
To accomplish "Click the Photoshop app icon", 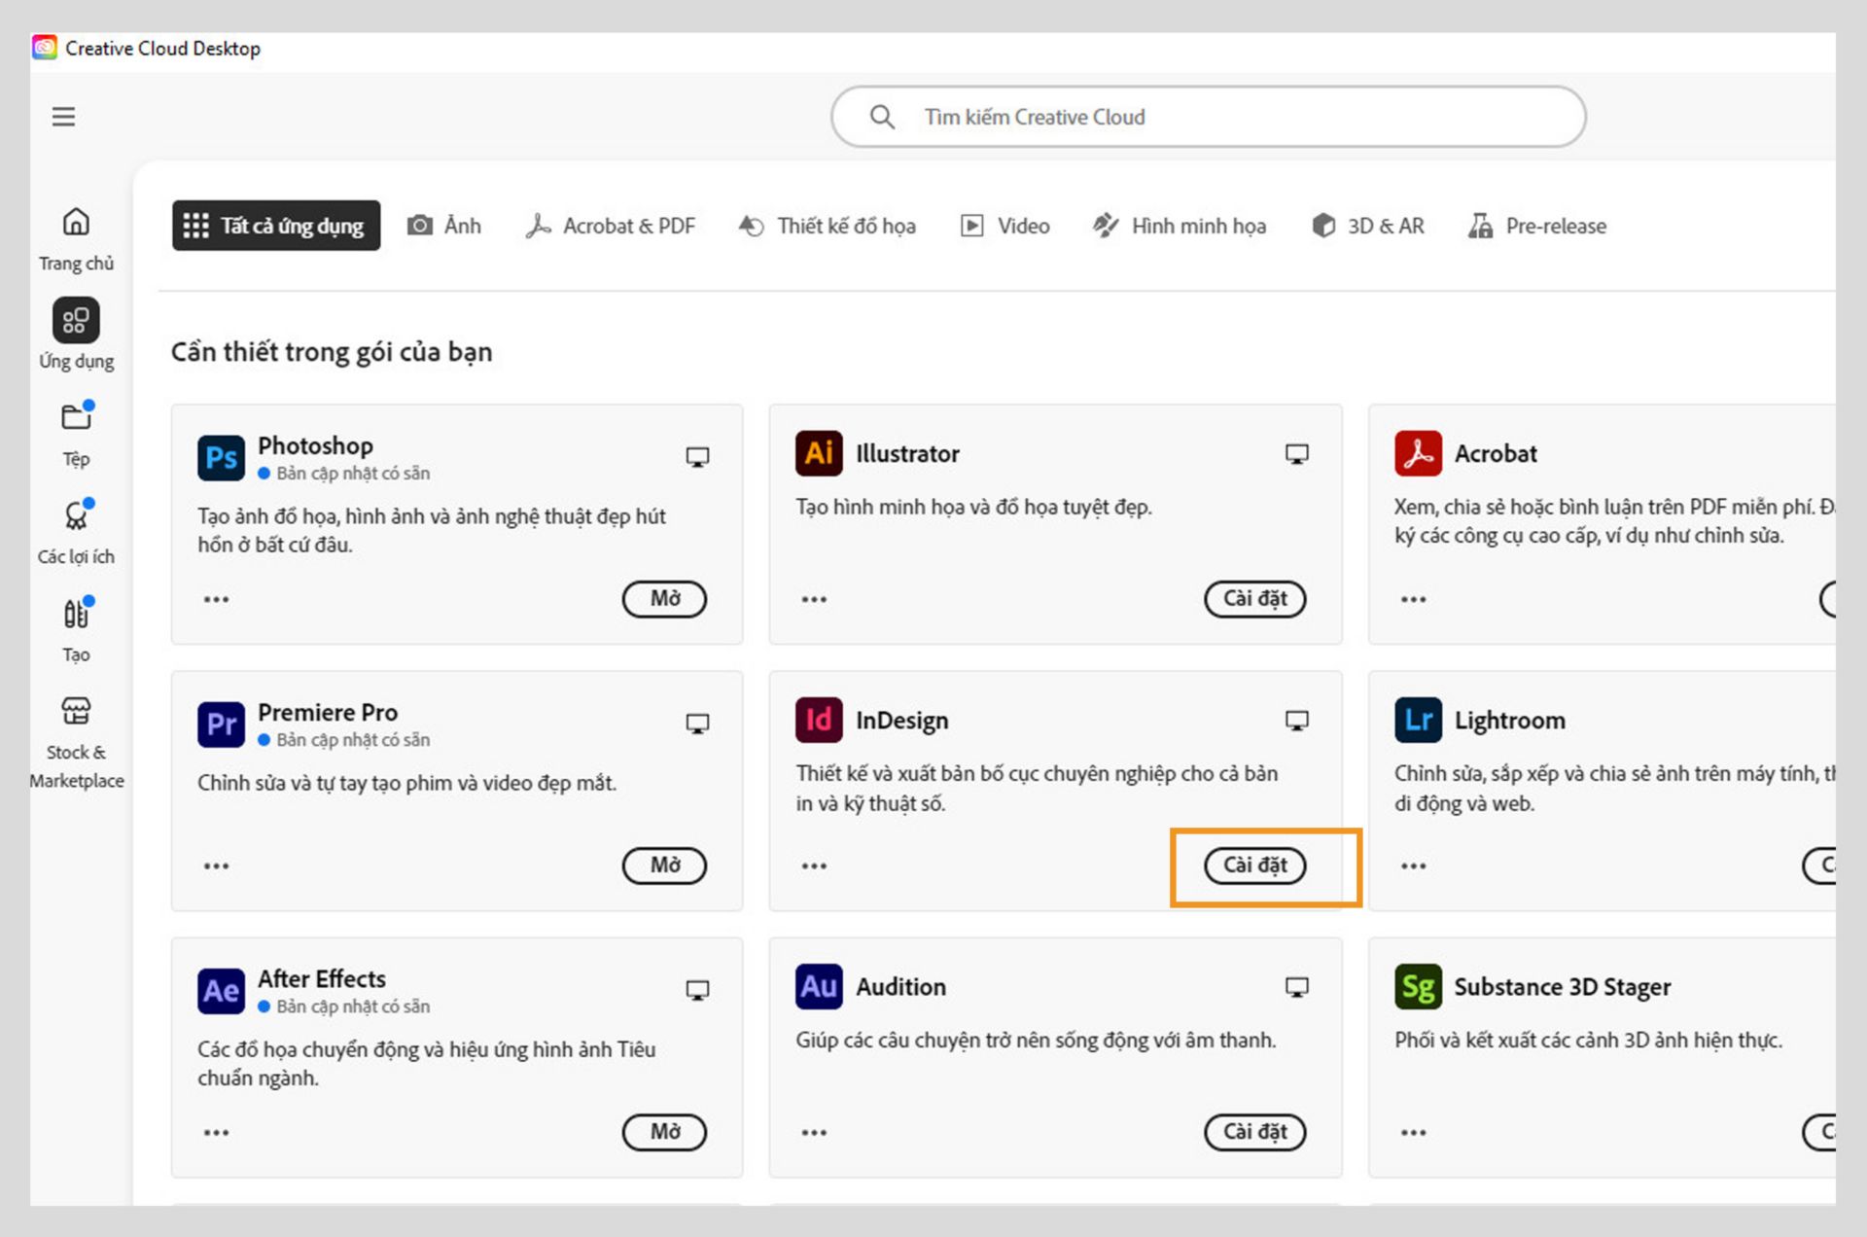I will tap(221, 457).
